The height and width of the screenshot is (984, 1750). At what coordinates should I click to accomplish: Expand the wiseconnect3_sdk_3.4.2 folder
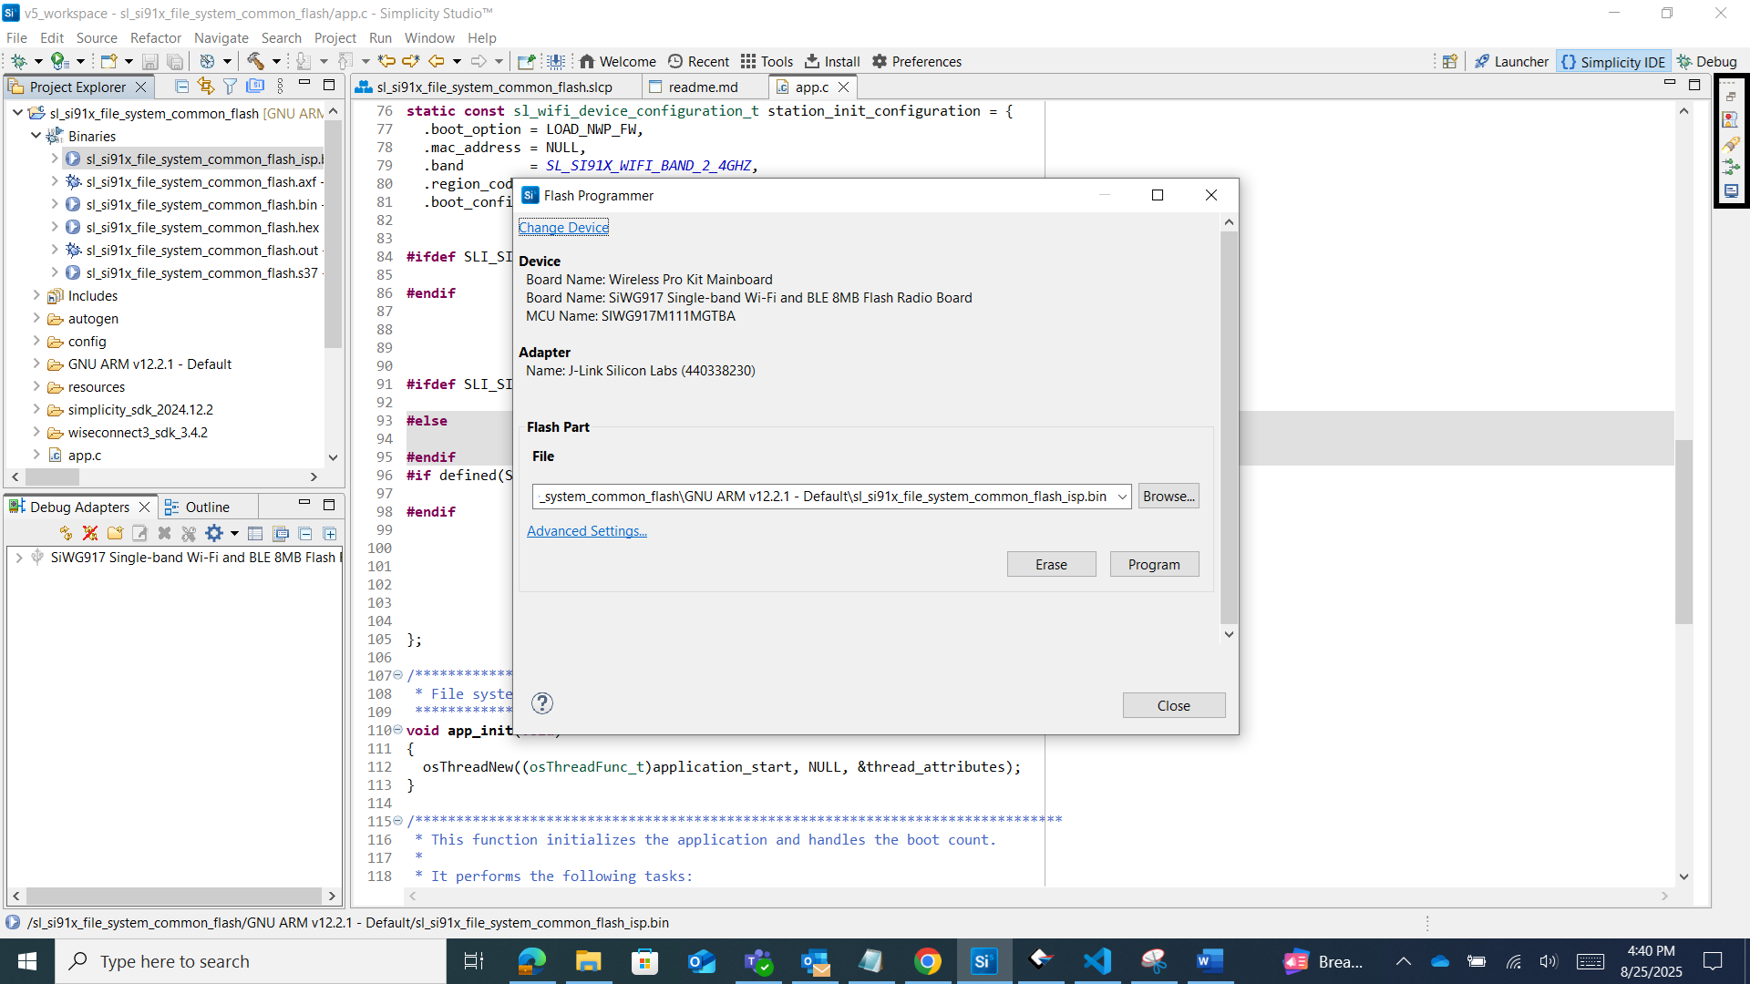point(36,432)
